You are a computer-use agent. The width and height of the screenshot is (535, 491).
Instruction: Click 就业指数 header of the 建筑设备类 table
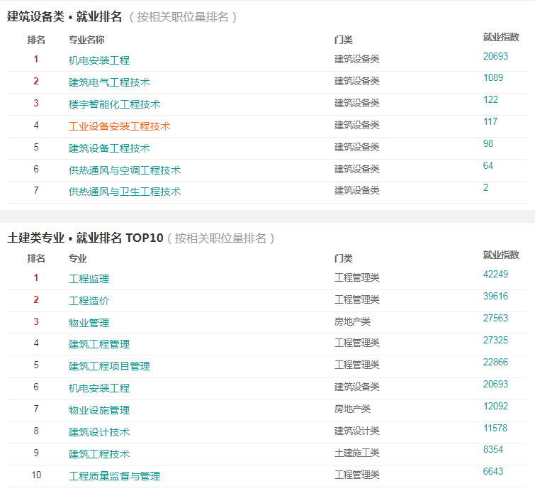pos(500,37)
